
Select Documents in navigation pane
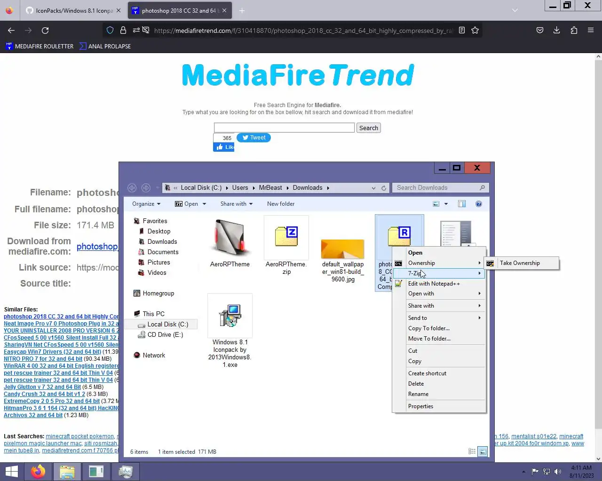click(x=163, y=252)
